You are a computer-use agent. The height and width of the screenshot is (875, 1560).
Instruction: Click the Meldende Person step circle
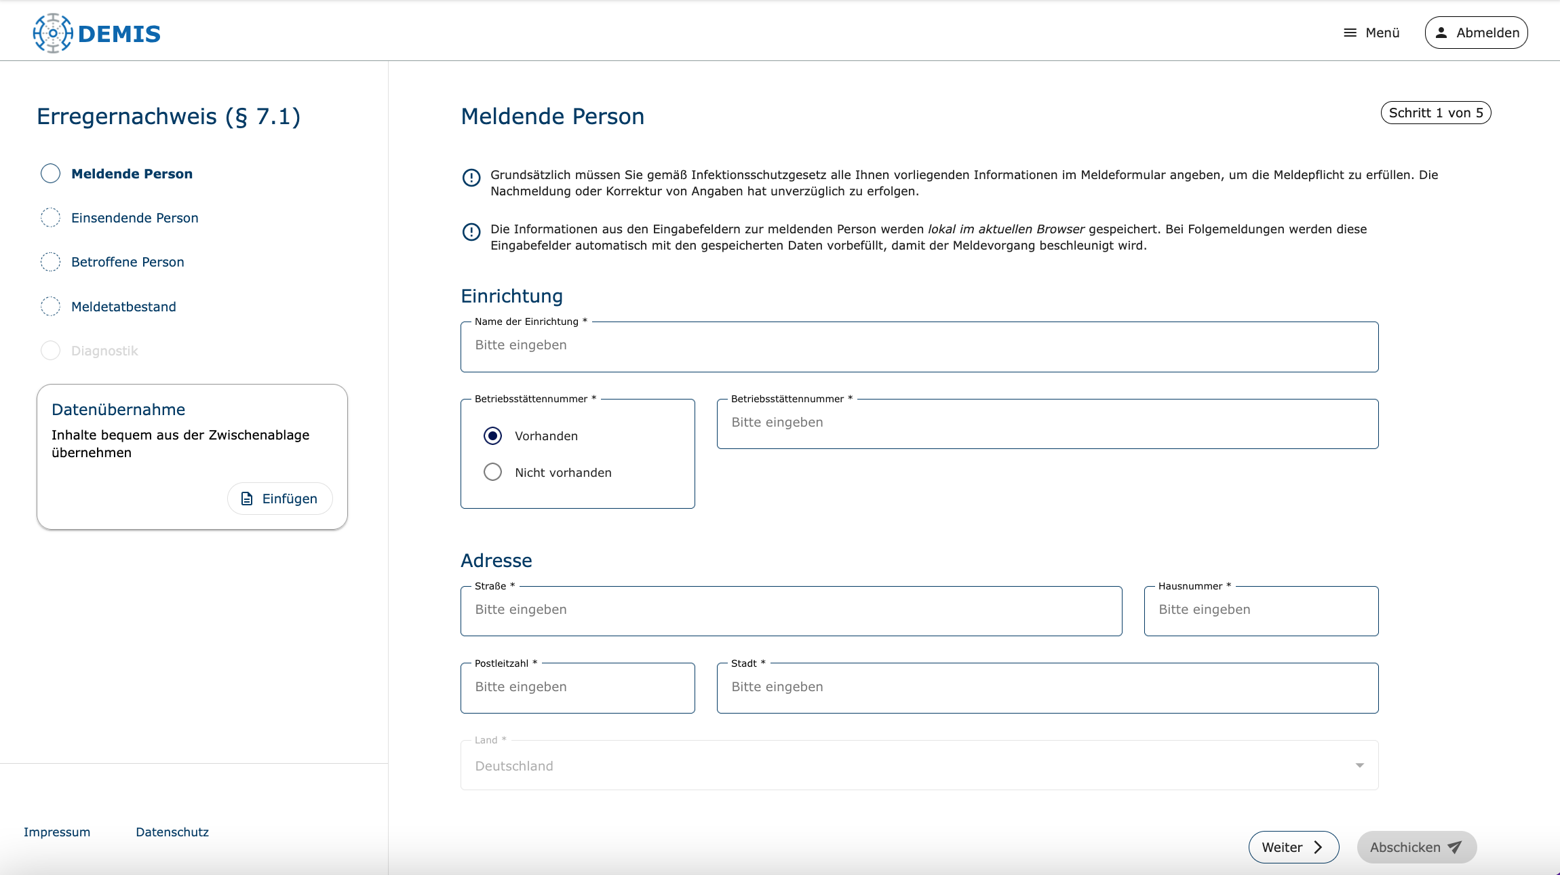coord(51,174)
